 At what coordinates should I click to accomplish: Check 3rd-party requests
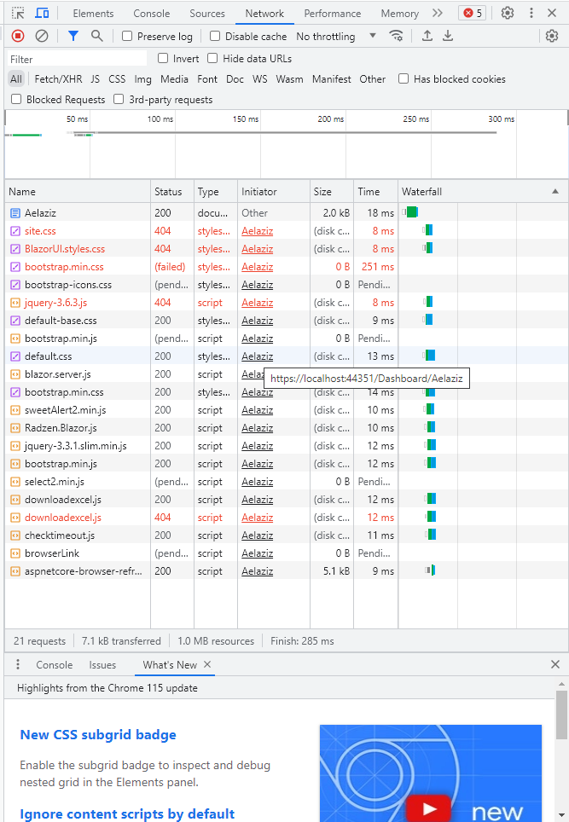click(119, 99)
